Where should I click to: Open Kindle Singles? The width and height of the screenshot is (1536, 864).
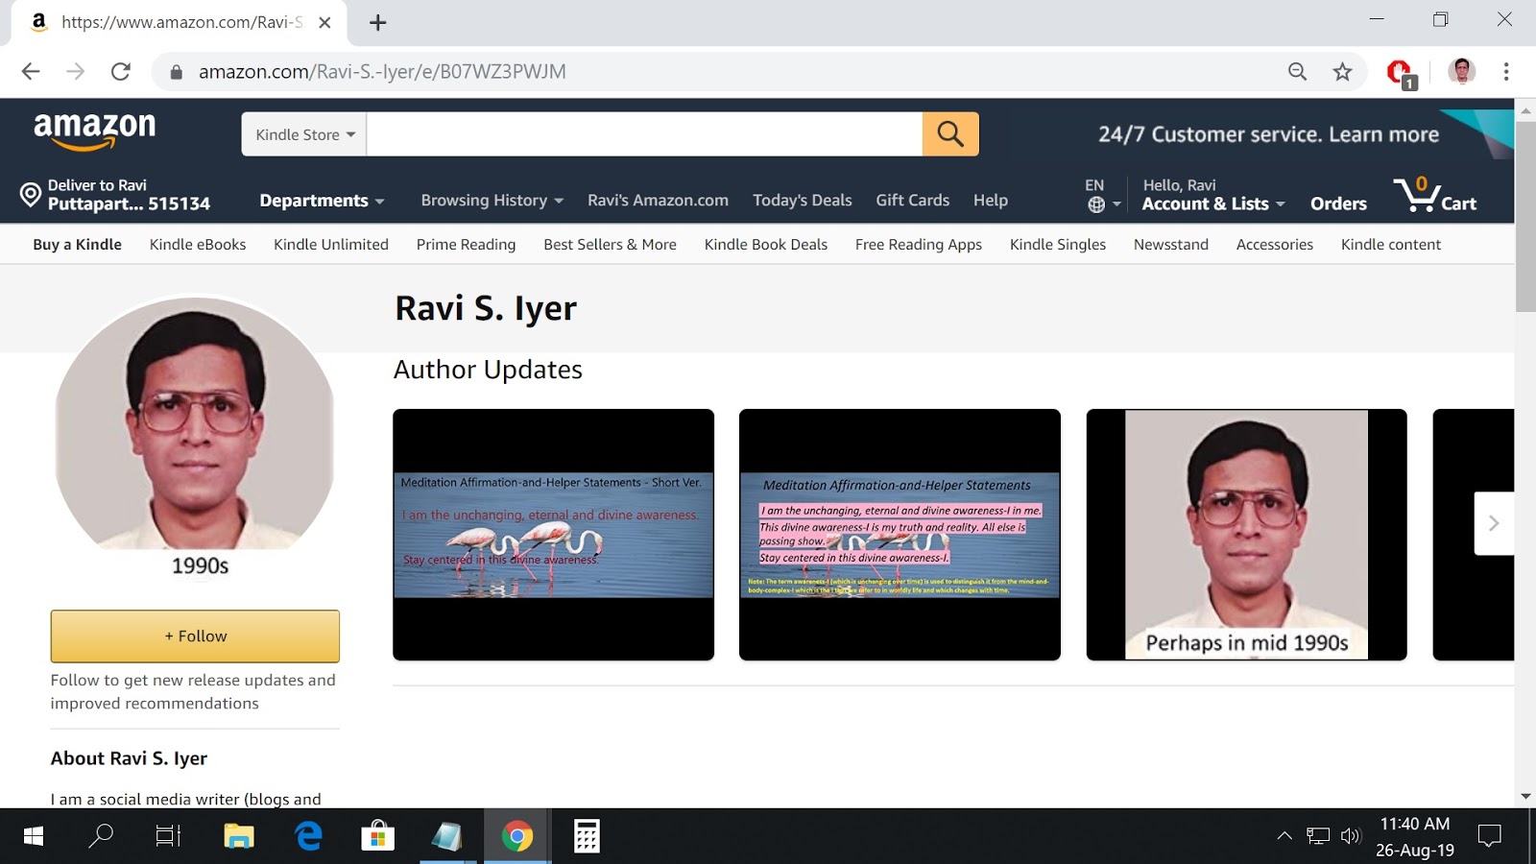(x=1058, y=245)
